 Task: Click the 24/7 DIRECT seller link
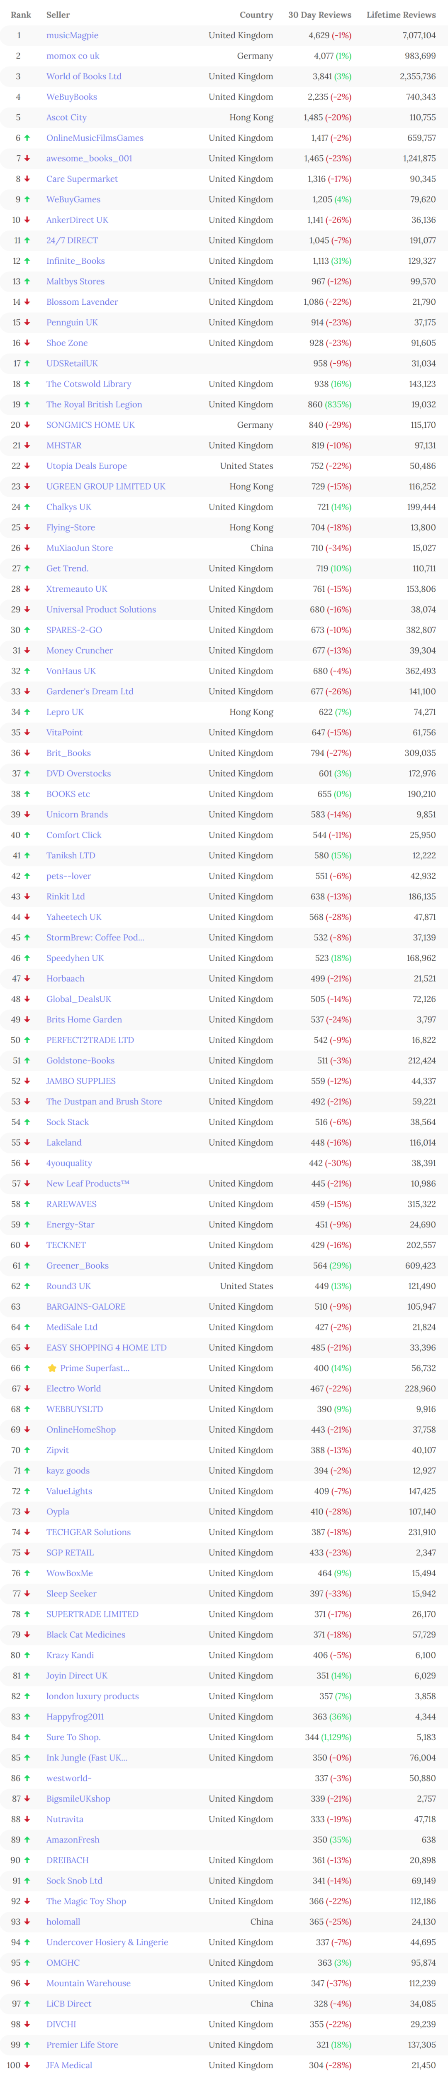pyautogui.click(x=72, y=241)
